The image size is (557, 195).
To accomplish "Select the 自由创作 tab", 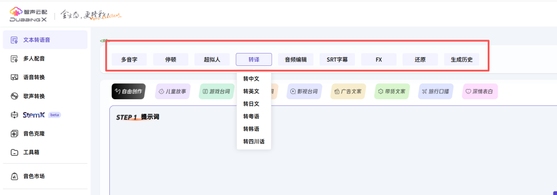I will tap(128, 92).
